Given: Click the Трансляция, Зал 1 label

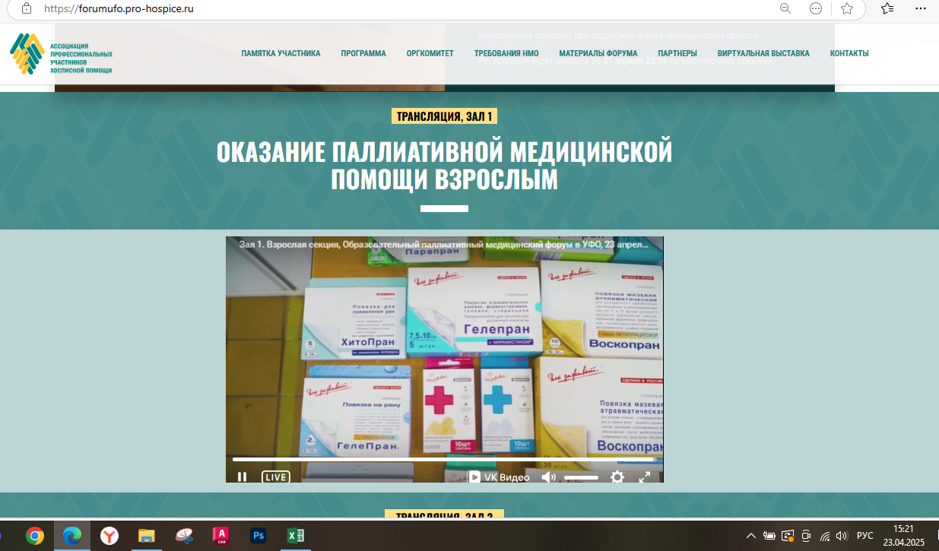Looking at the screenshot, I should (445, 116).
